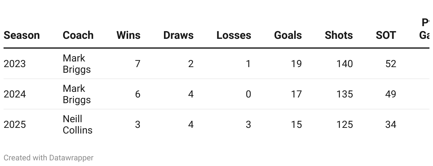Click Mark Briggs in the 2024 row

(x=77, y=94)
